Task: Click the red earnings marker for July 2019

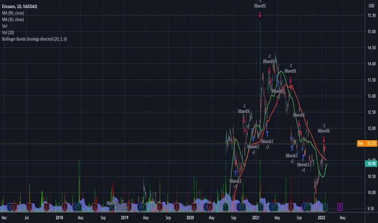Action: click(159, 207)
